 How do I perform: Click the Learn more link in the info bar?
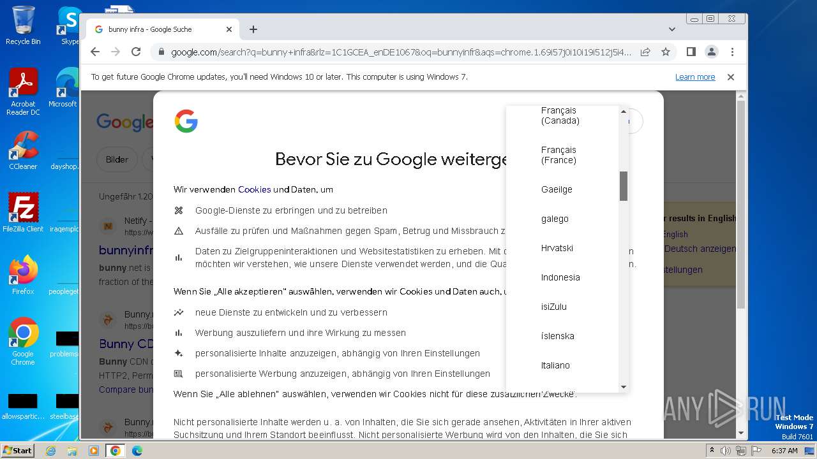click(695, 77)
